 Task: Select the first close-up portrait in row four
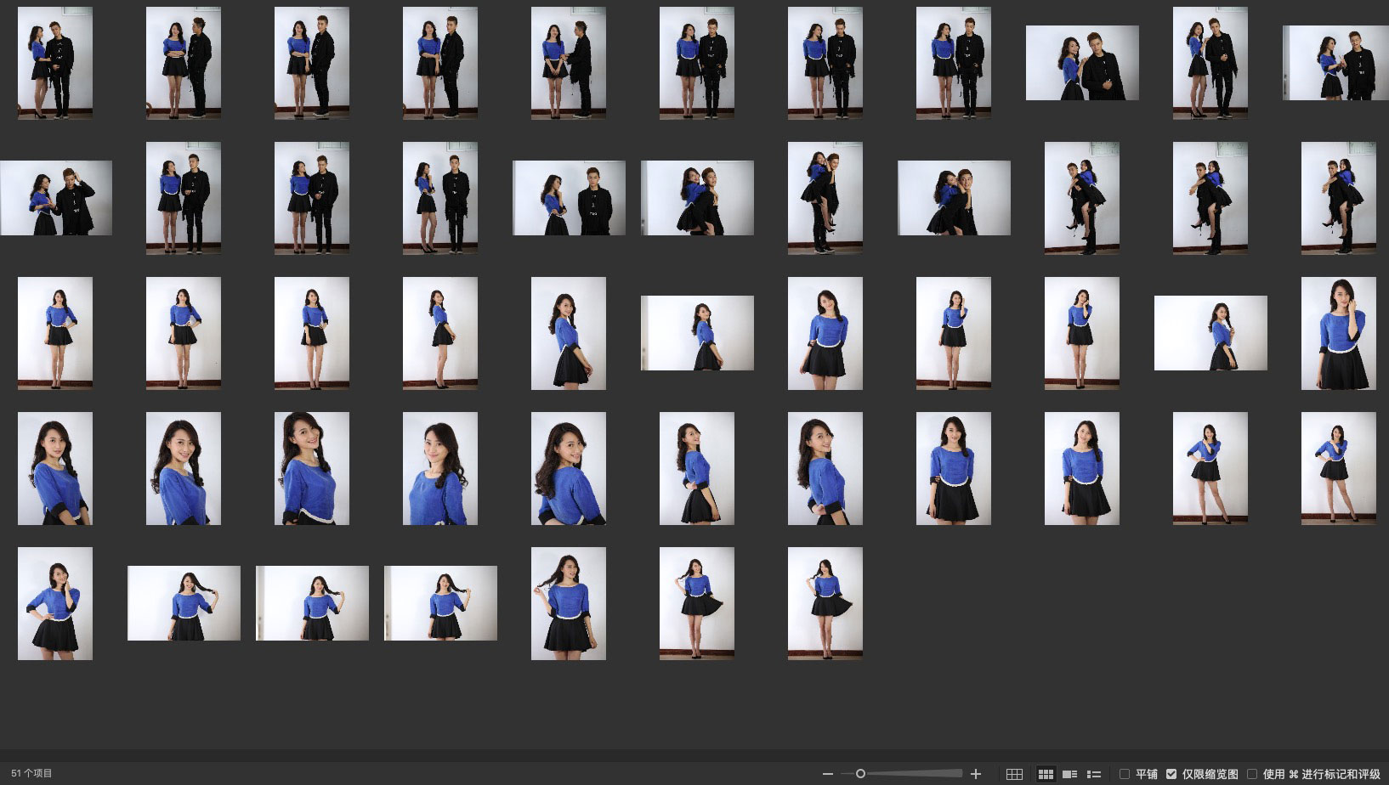tap(55, 468)
